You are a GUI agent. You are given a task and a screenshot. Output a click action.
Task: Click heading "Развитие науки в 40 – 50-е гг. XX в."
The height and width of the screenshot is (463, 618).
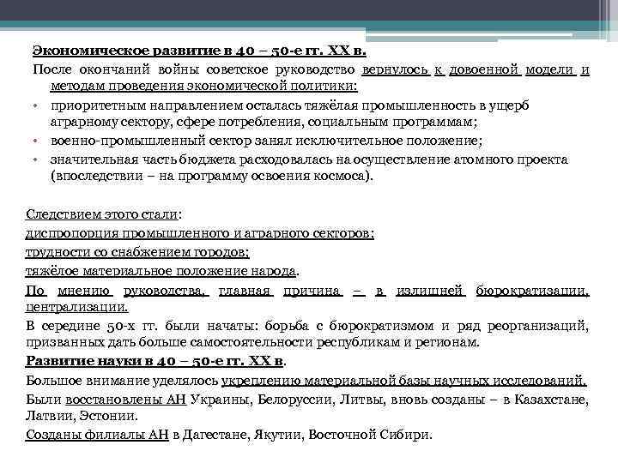(x=155, y=361)
